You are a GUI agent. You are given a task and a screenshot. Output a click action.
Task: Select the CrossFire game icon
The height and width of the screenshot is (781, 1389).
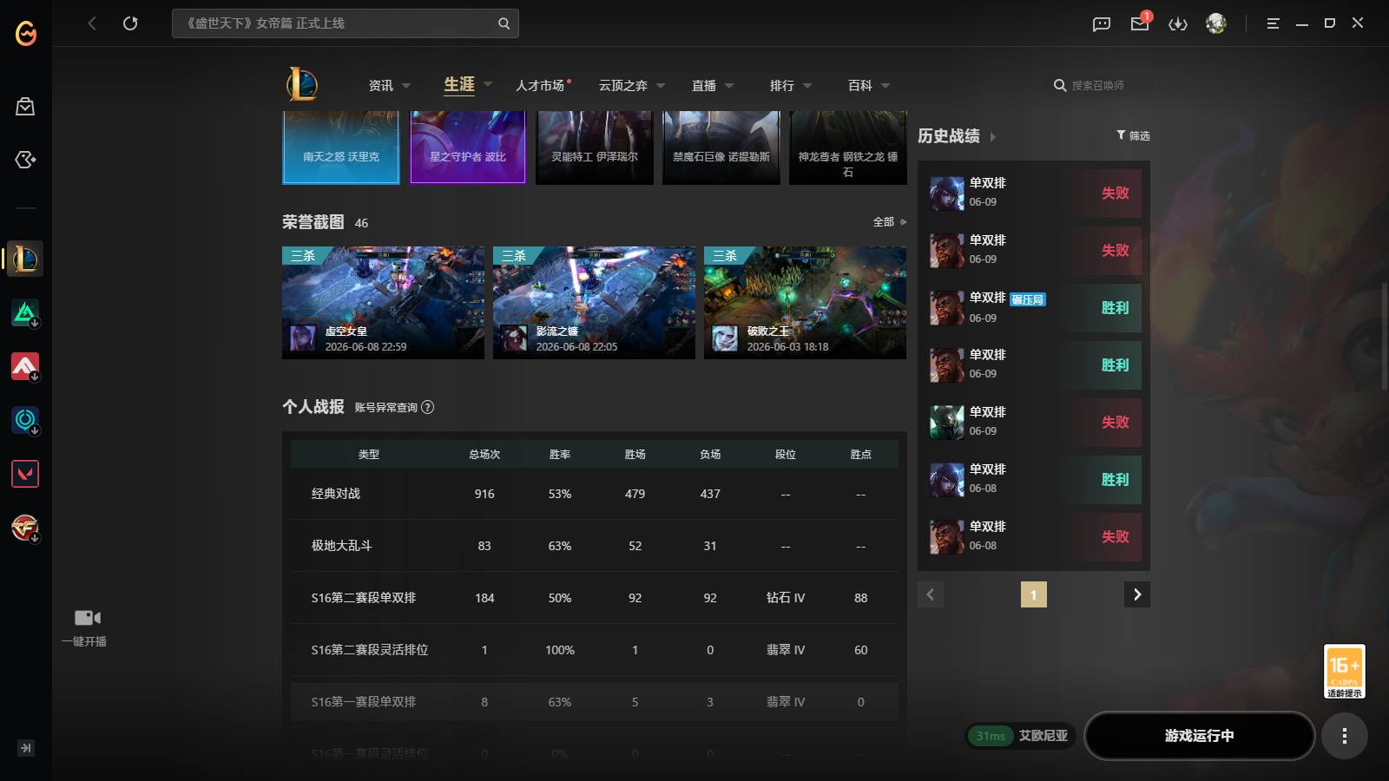pyautogui.click(x=25, y=528)
